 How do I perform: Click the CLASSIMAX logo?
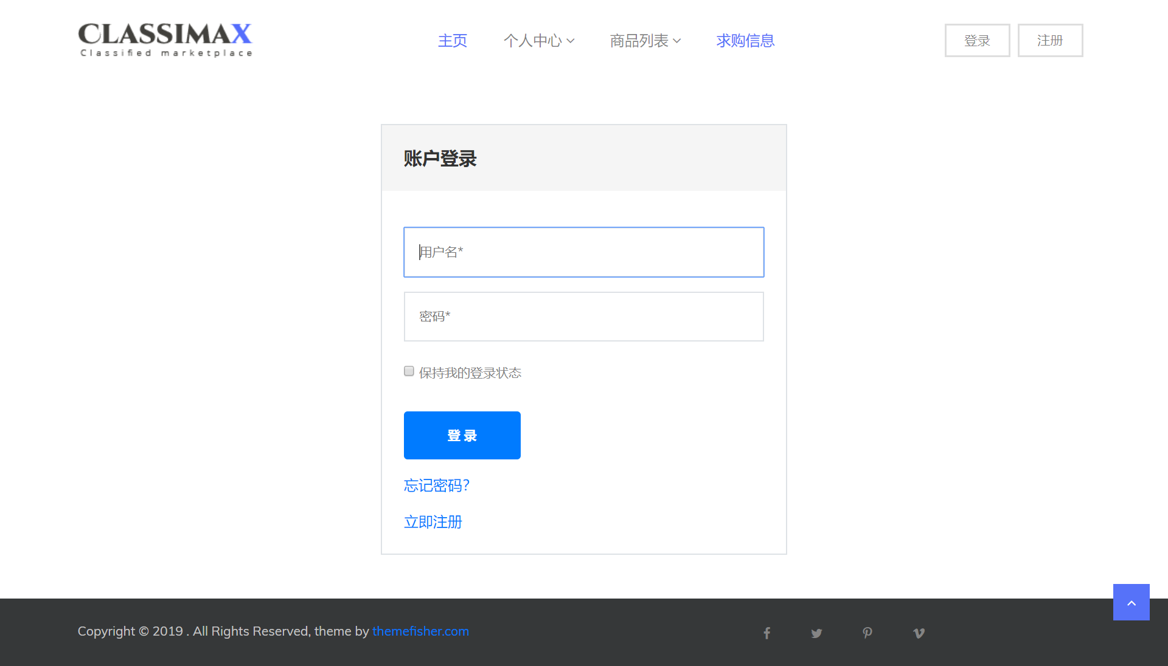click(165, 40)
